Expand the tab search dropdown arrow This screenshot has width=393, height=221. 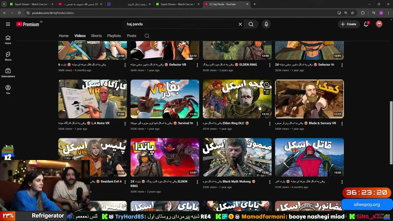(4, 4)
